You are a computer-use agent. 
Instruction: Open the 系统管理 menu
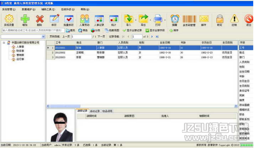click(x=9, y=9)
